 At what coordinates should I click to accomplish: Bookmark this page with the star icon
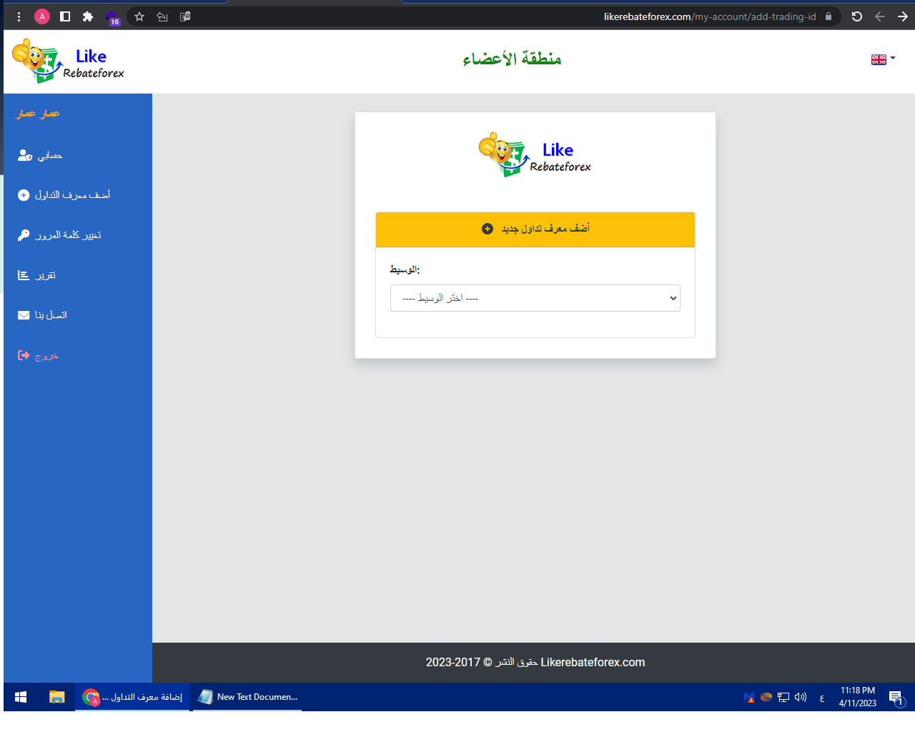coord(139,16)
